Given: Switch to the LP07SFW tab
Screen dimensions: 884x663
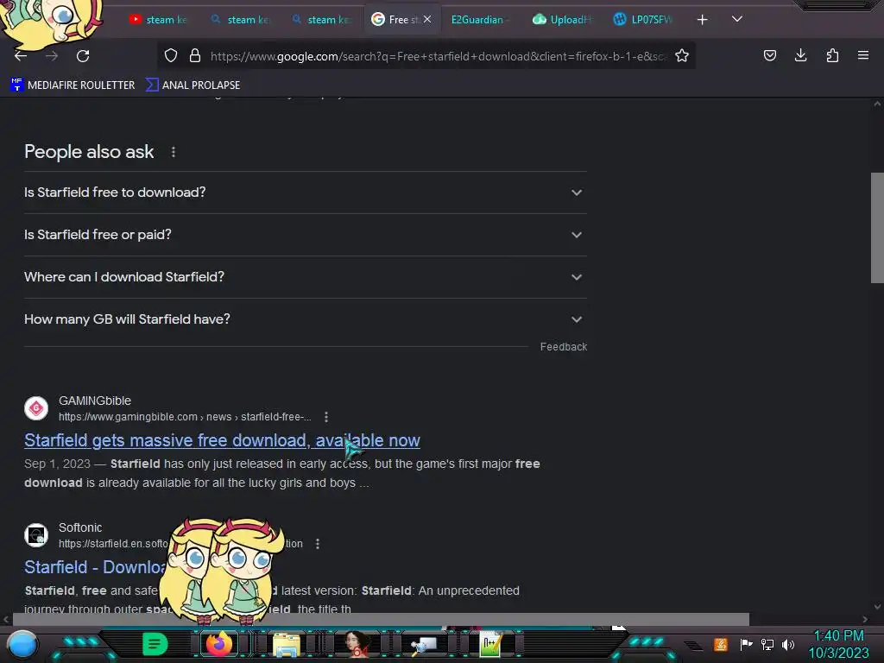Looking at the screenshot, I should point(643,19).
